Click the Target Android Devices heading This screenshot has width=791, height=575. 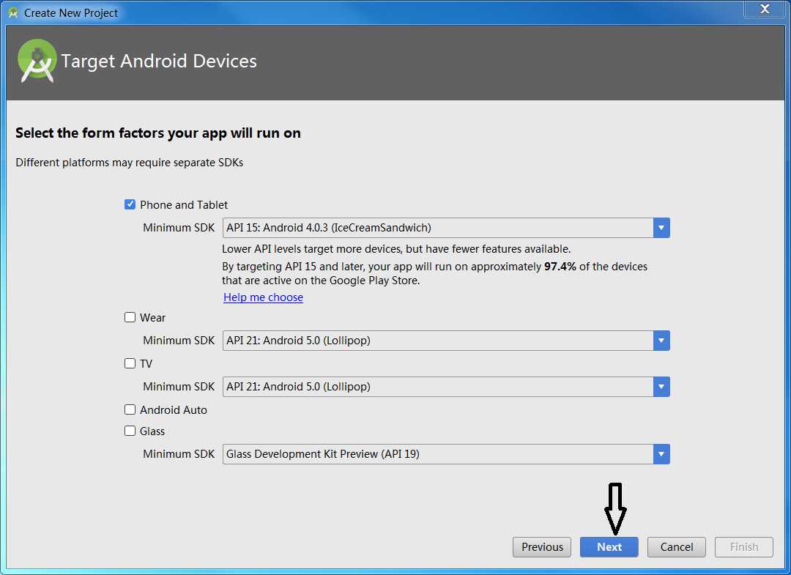[159, 61]
